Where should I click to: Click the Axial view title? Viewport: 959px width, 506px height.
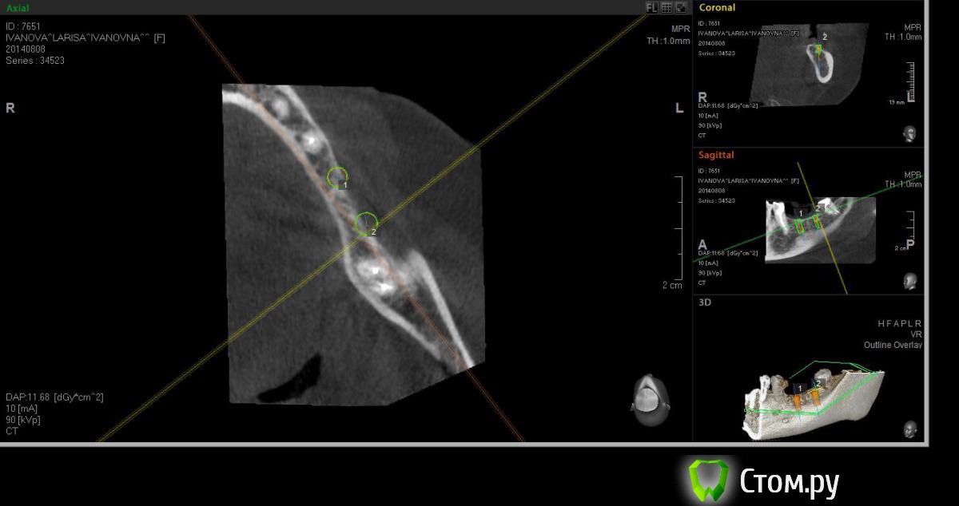click(x=18, y=7)
